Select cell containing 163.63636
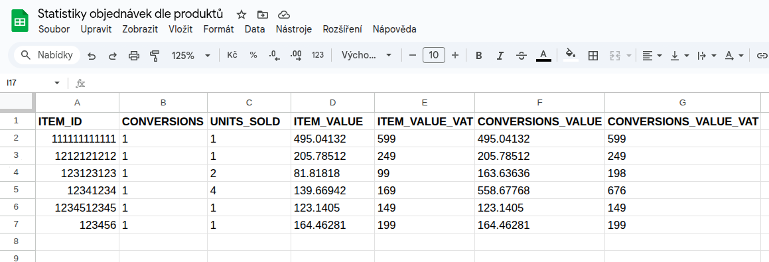Image resolution: width=769 pixels, height=262 pixels. 539,173
